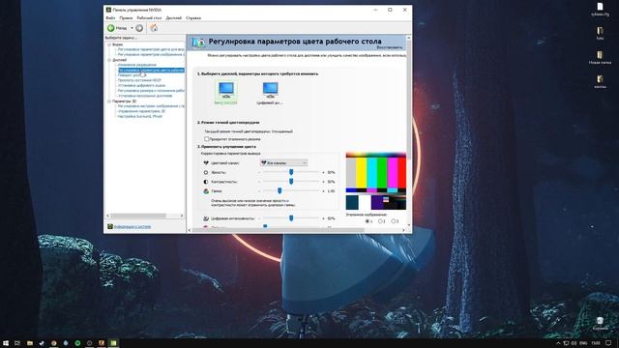Click the color settings page header icon
The height and width of the screenshot is (348, 619).
(198, 43)
